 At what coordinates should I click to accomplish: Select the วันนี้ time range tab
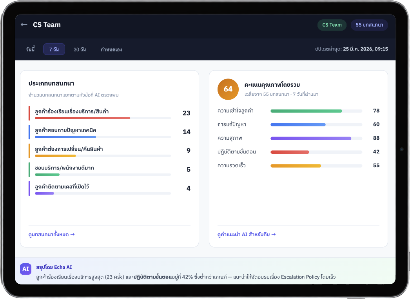click(31, 49)
